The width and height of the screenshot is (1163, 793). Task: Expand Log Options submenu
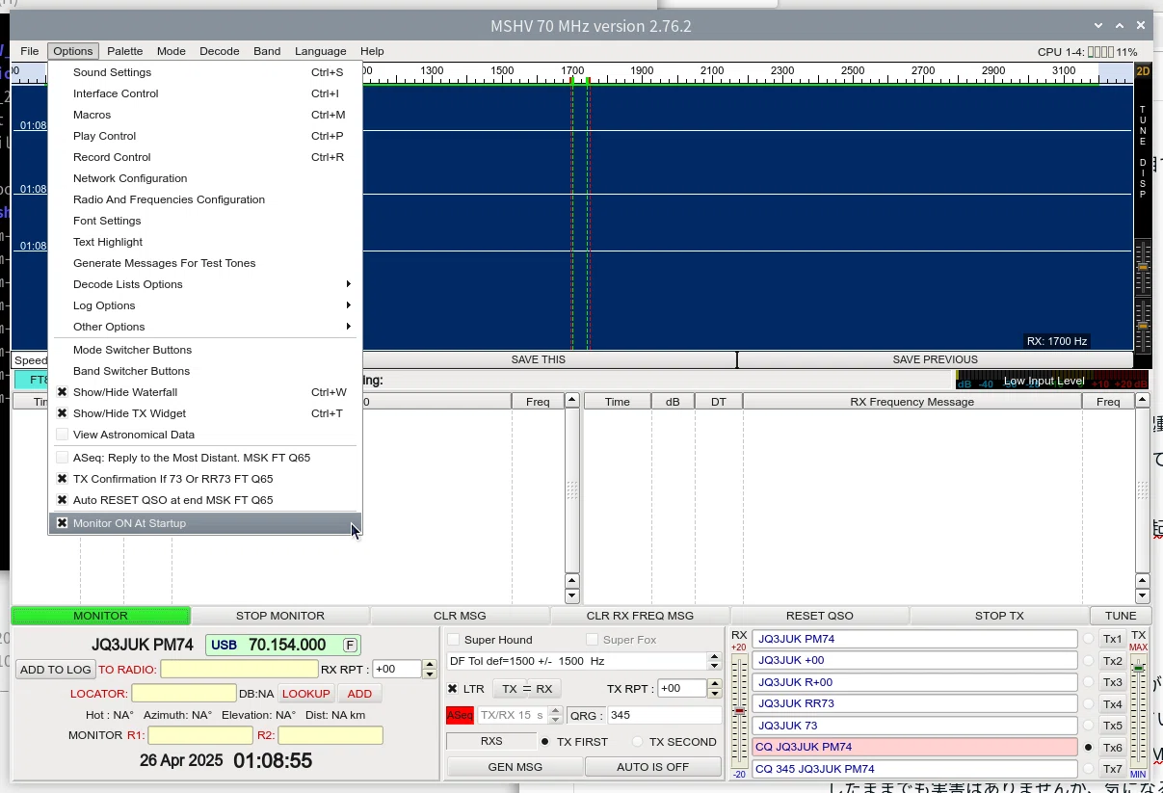[205, 305]
